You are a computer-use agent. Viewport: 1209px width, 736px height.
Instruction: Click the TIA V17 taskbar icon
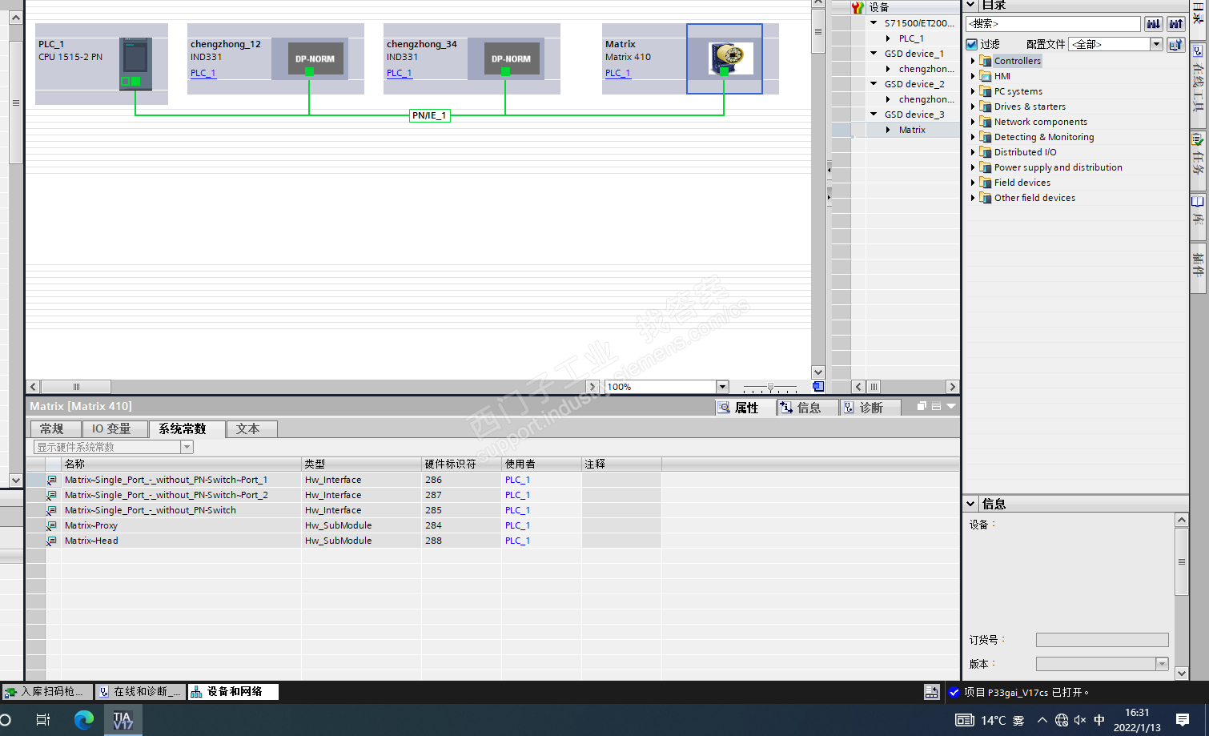[123, 720]
